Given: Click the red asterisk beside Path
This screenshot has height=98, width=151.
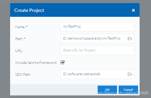Looking at the screenshot, I should click(x=25, y=39).
